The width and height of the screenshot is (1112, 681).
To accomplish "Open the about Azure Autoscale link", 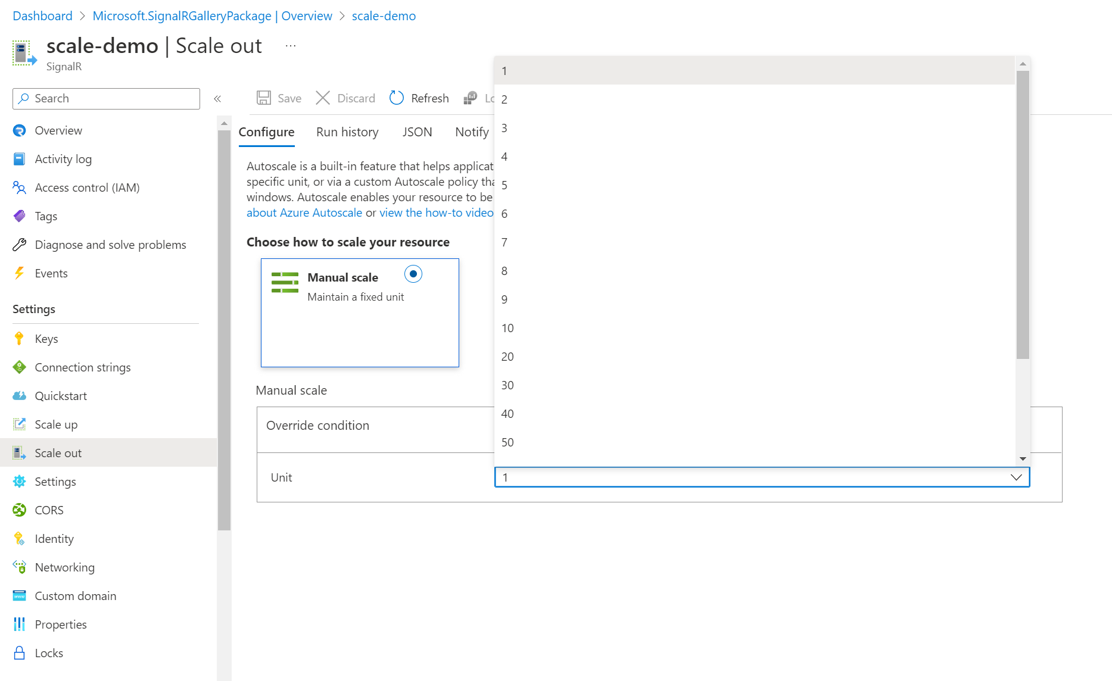I will pos(304,213).
